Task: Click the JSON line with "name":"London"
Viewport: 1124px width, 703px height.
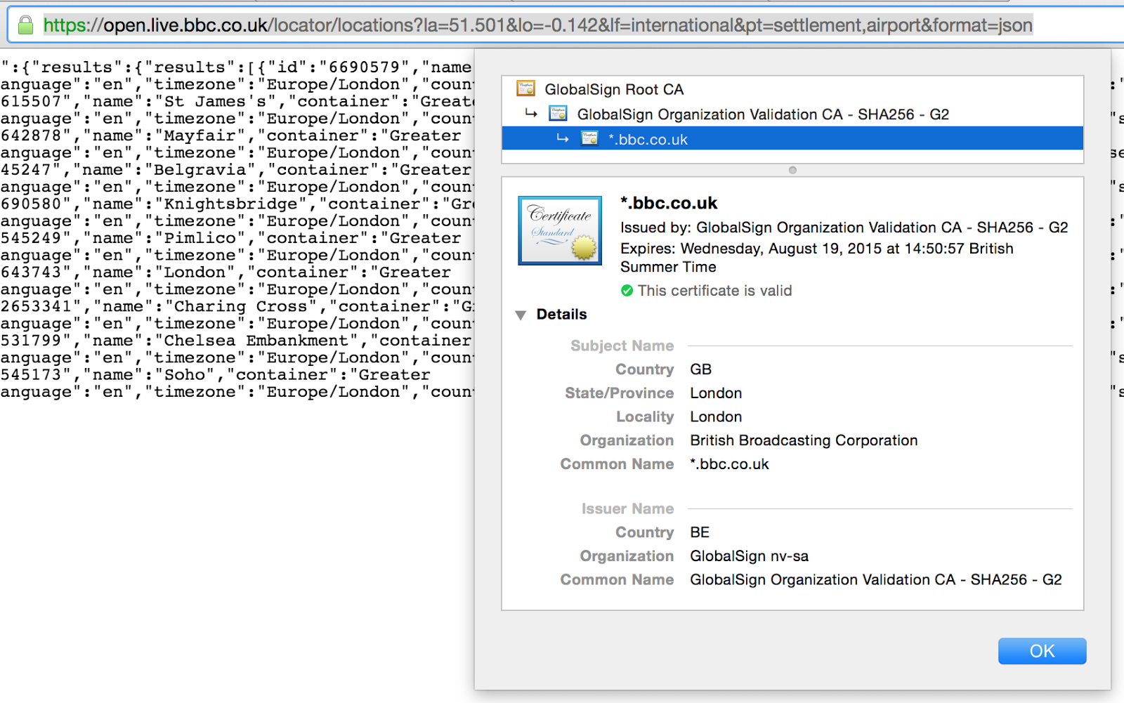Action: click(226, 272)
